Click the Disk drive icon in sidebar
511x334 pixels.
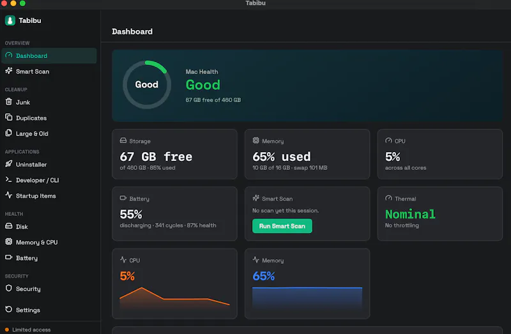[9, 226]
